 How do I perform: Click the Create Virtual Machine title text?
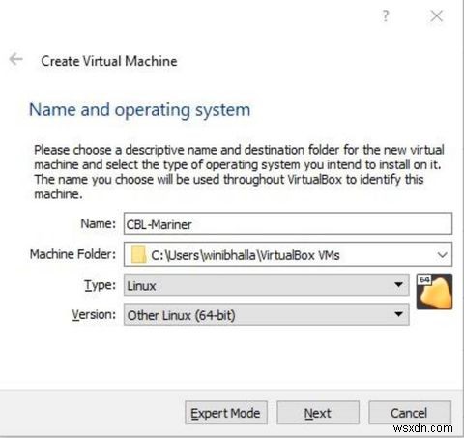tap(109, 61)
